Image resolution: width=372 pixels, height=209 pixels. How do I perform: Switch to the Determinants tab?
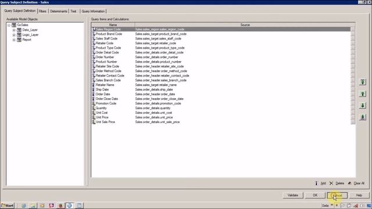[59, 11]
